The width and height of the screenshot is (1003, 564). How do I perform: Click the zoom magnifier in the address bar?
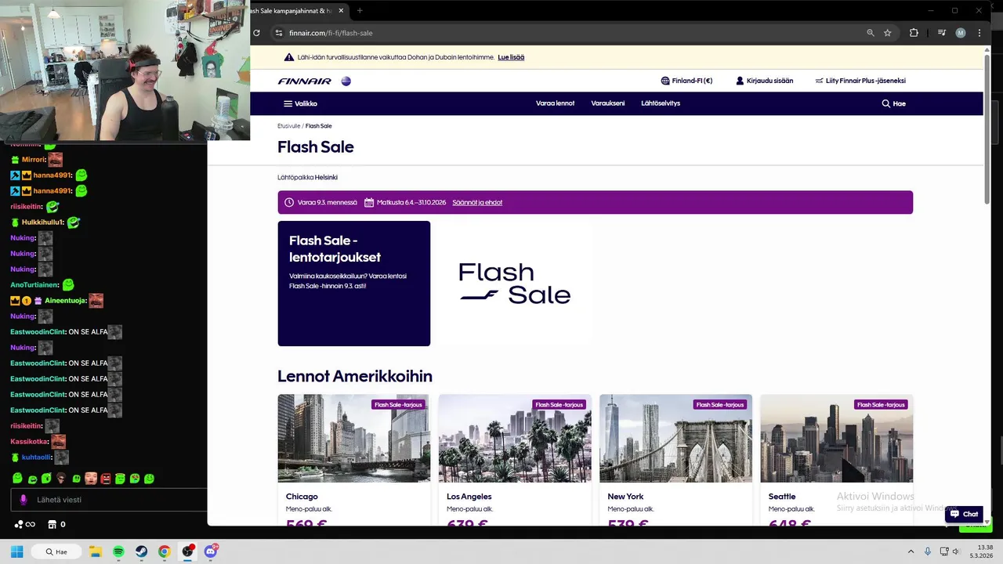point(871,33)
